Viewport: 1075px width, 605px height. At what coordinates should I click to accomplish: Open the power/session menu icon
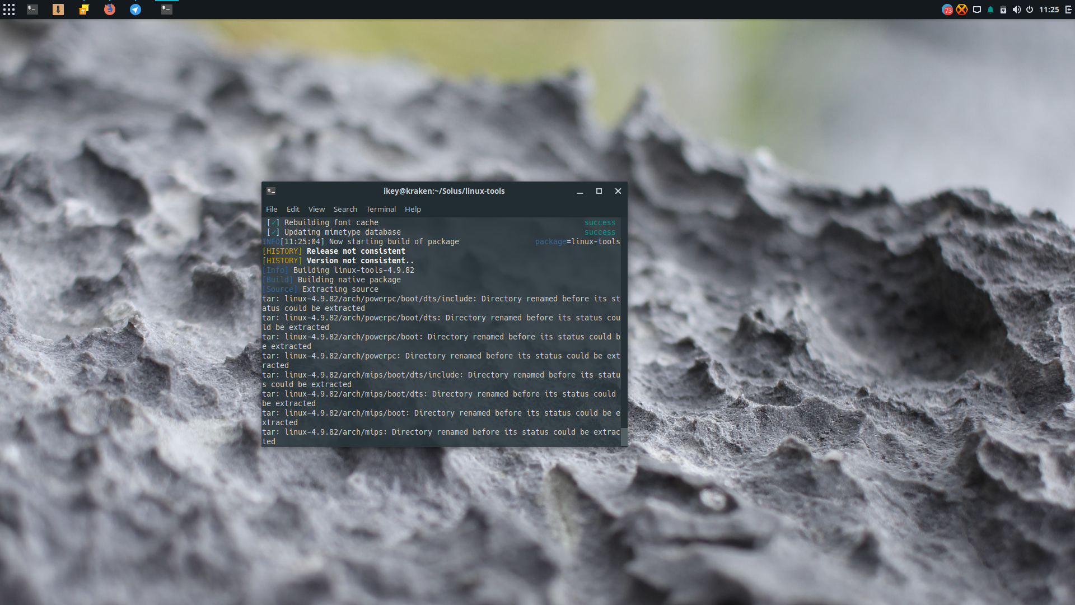1030,10
